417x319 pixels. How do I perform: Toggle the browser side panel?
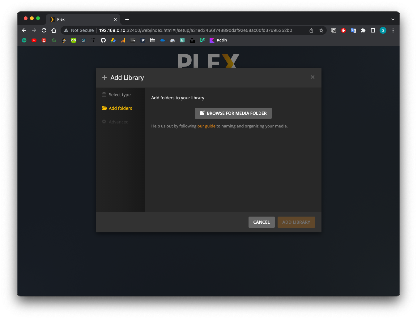click(x=373, y=30)
